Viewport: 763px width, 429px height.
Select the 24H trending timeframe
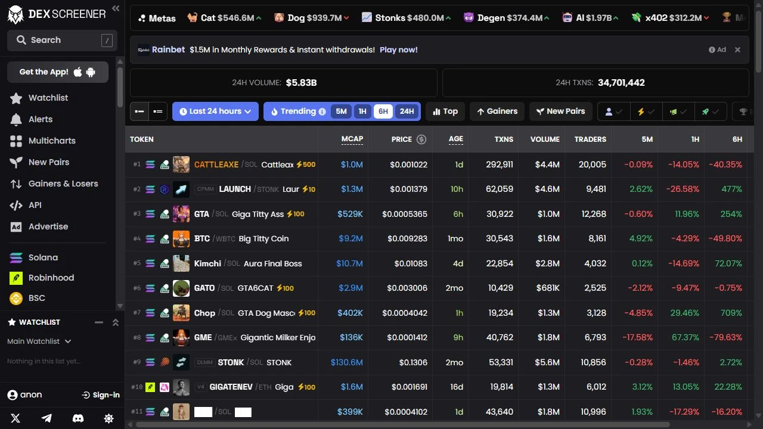tap(407, 111)
